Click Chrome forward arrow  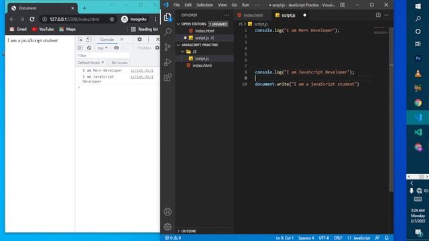pyautogui.click(x=22, y=19)
